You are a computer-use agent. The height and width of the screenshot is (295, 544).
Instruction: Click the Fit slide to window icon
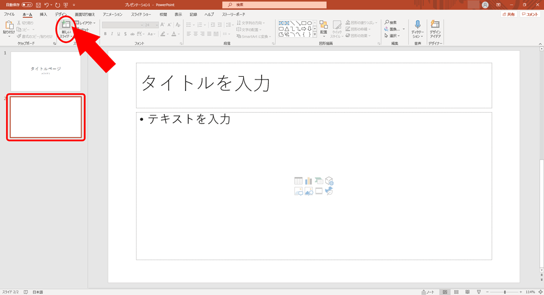click(x=541, y=292)
